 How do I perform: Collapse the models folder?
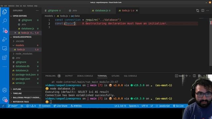pos(26,45)
